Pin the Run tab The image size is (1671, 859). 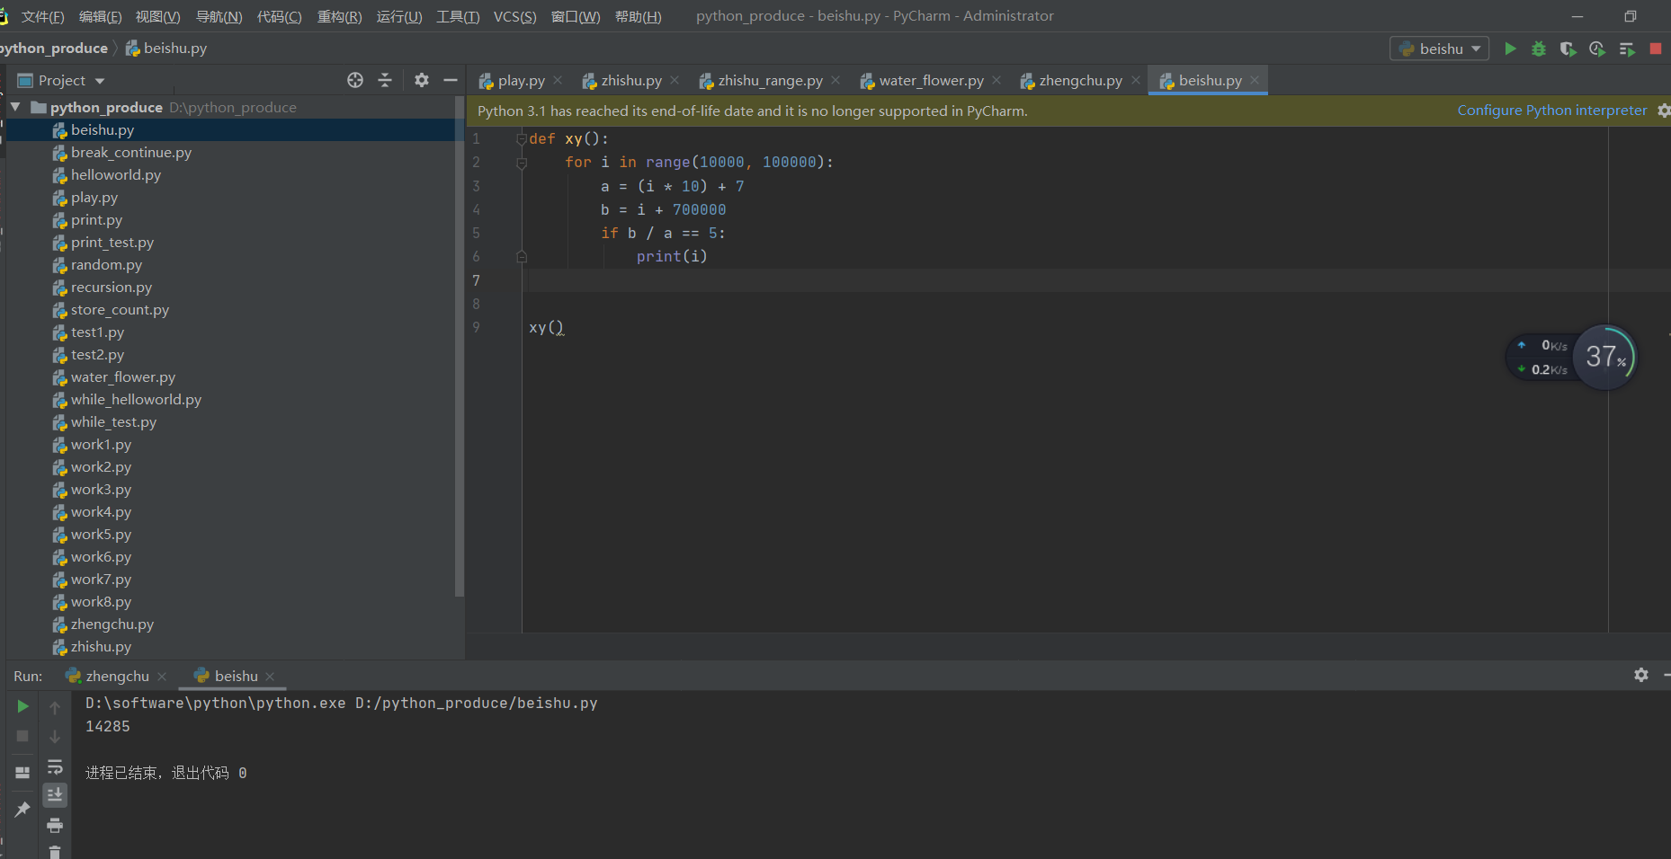[22, 810]
